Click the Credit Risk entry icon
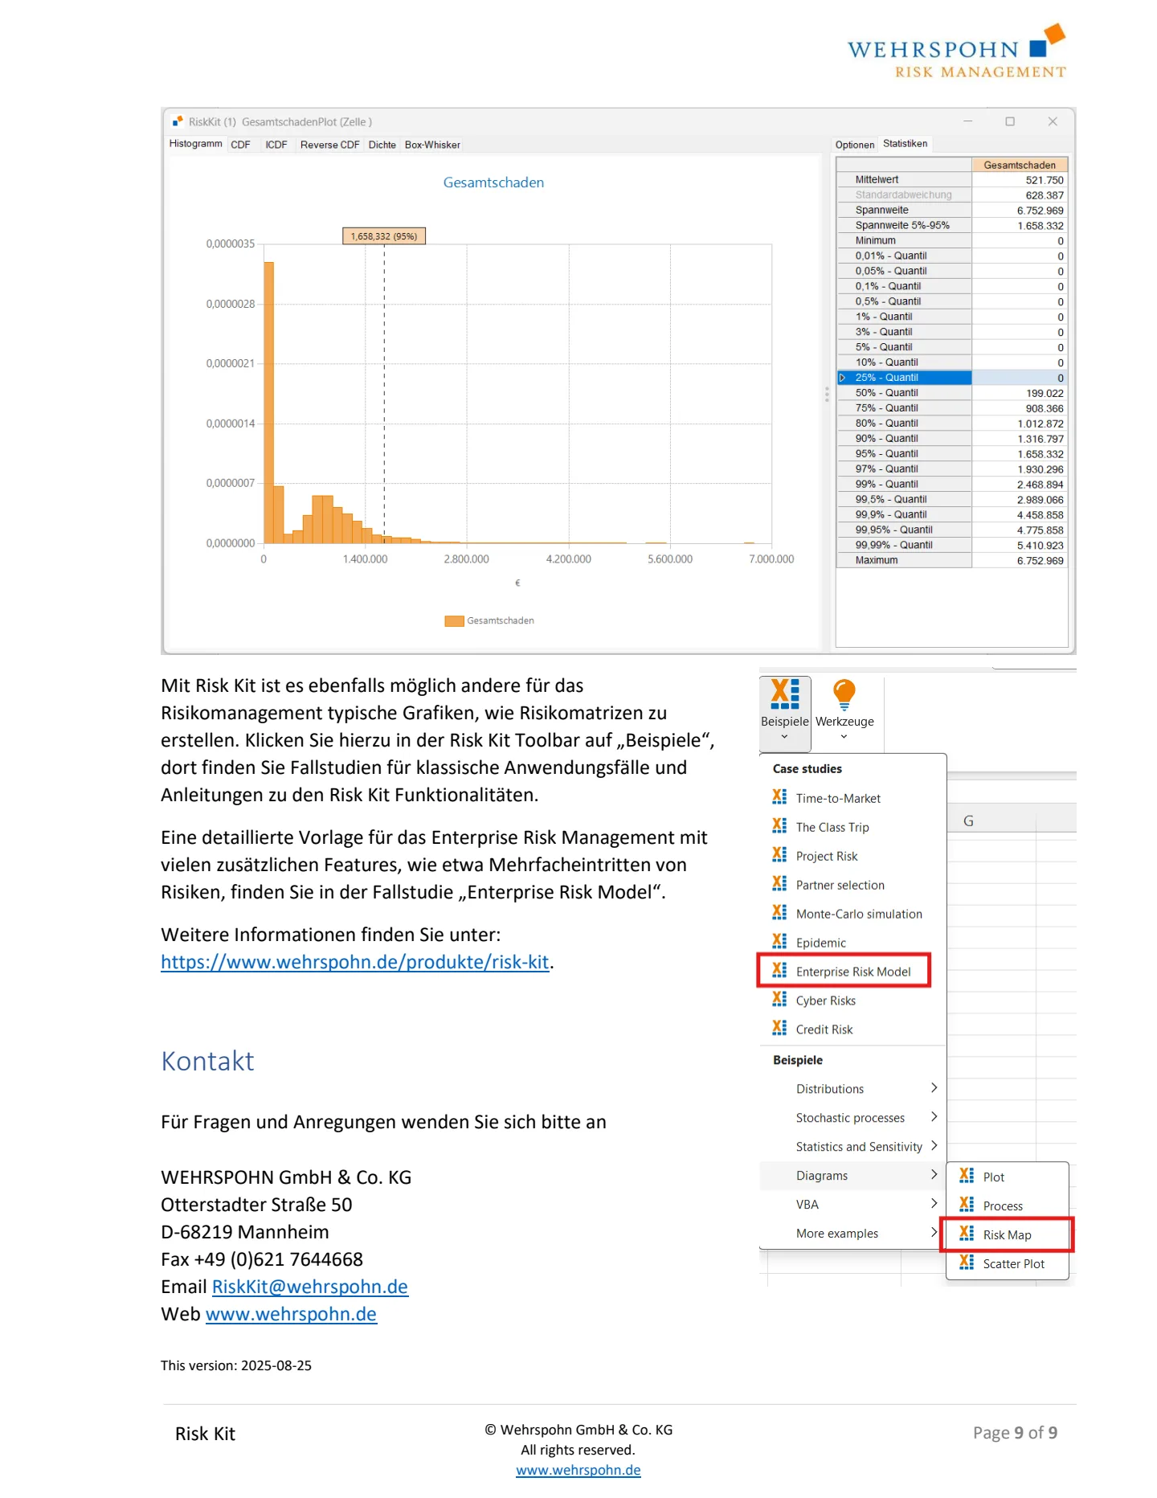Viewport: 1157px width, 1498px height. 779,1029
